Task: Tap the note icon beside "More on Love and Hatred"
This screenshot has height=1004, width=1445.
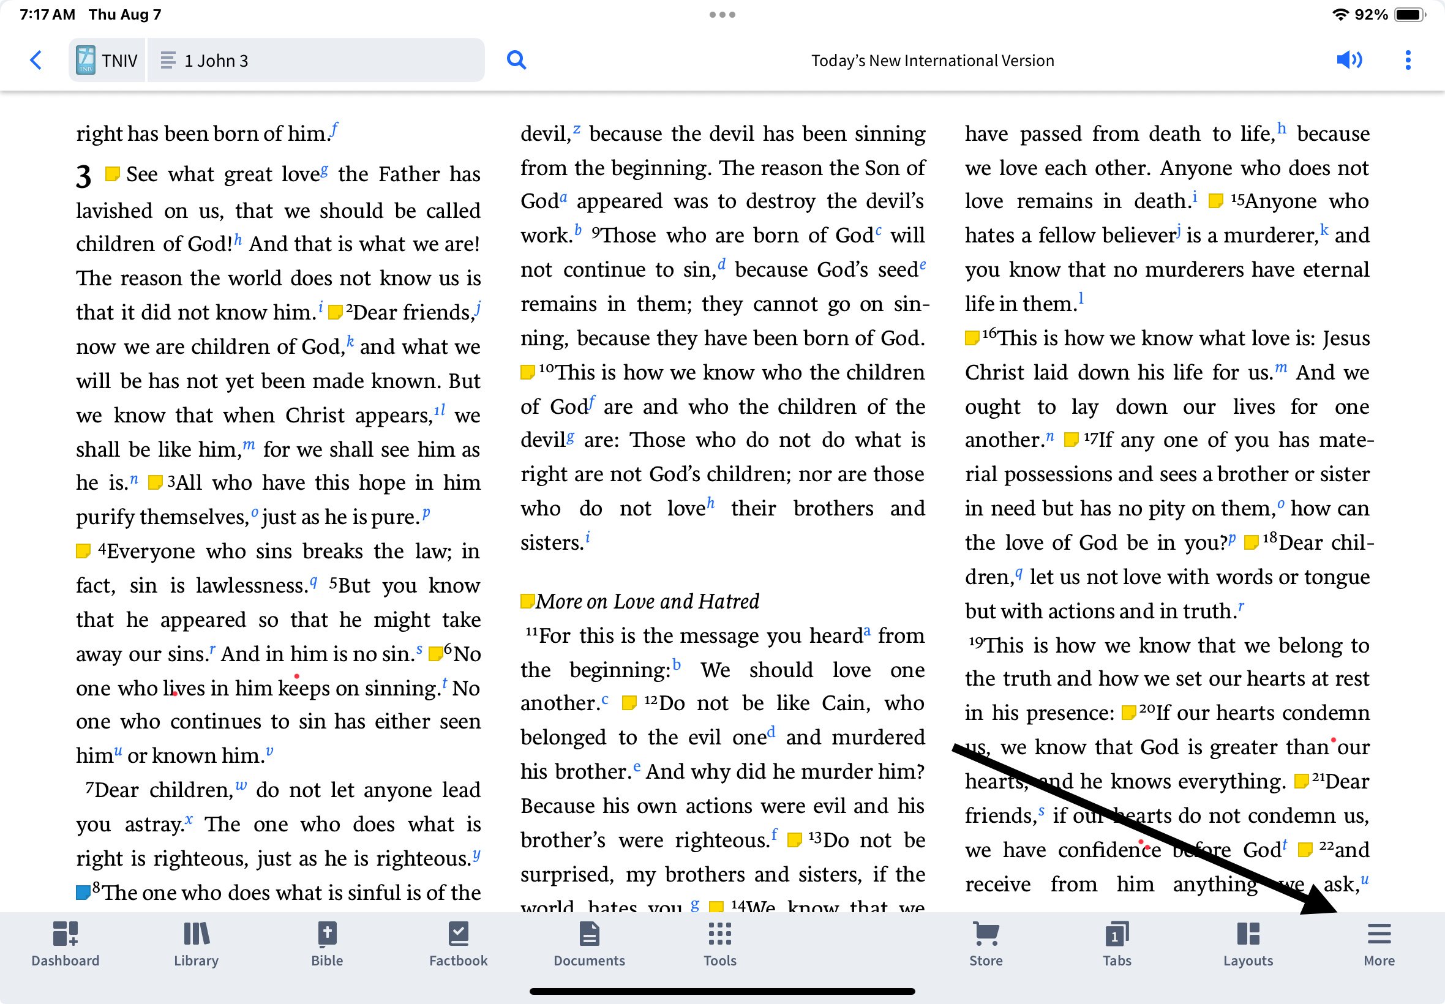Action: 528,601
